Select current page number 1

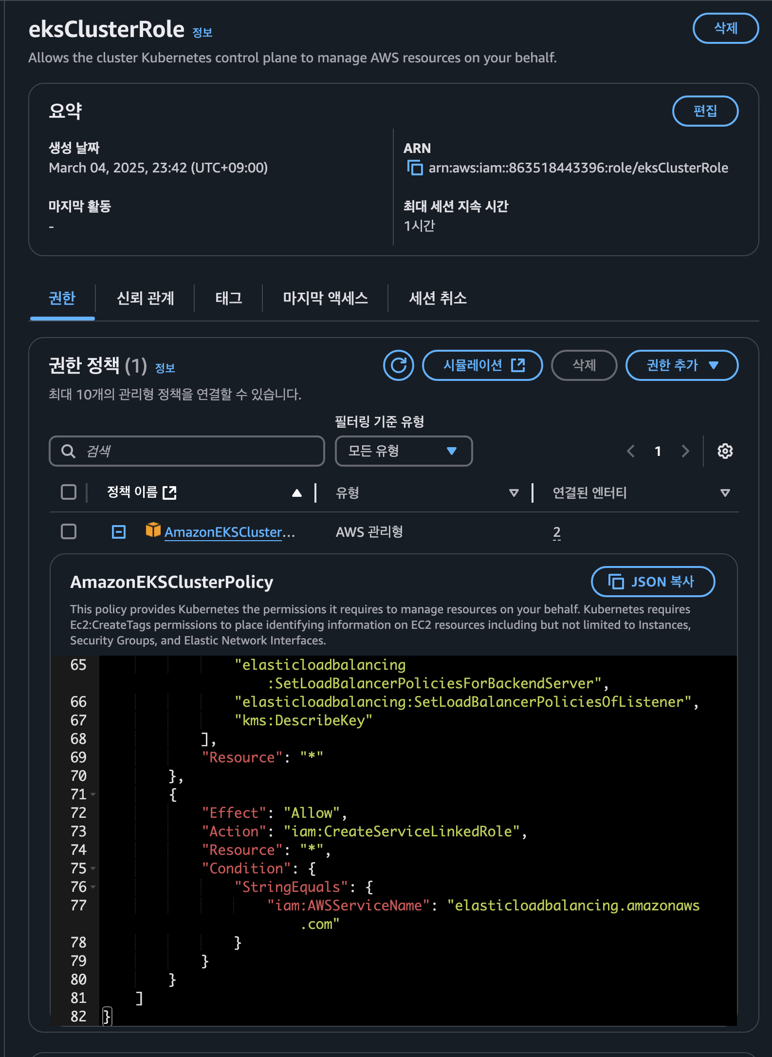coord(658,451)
